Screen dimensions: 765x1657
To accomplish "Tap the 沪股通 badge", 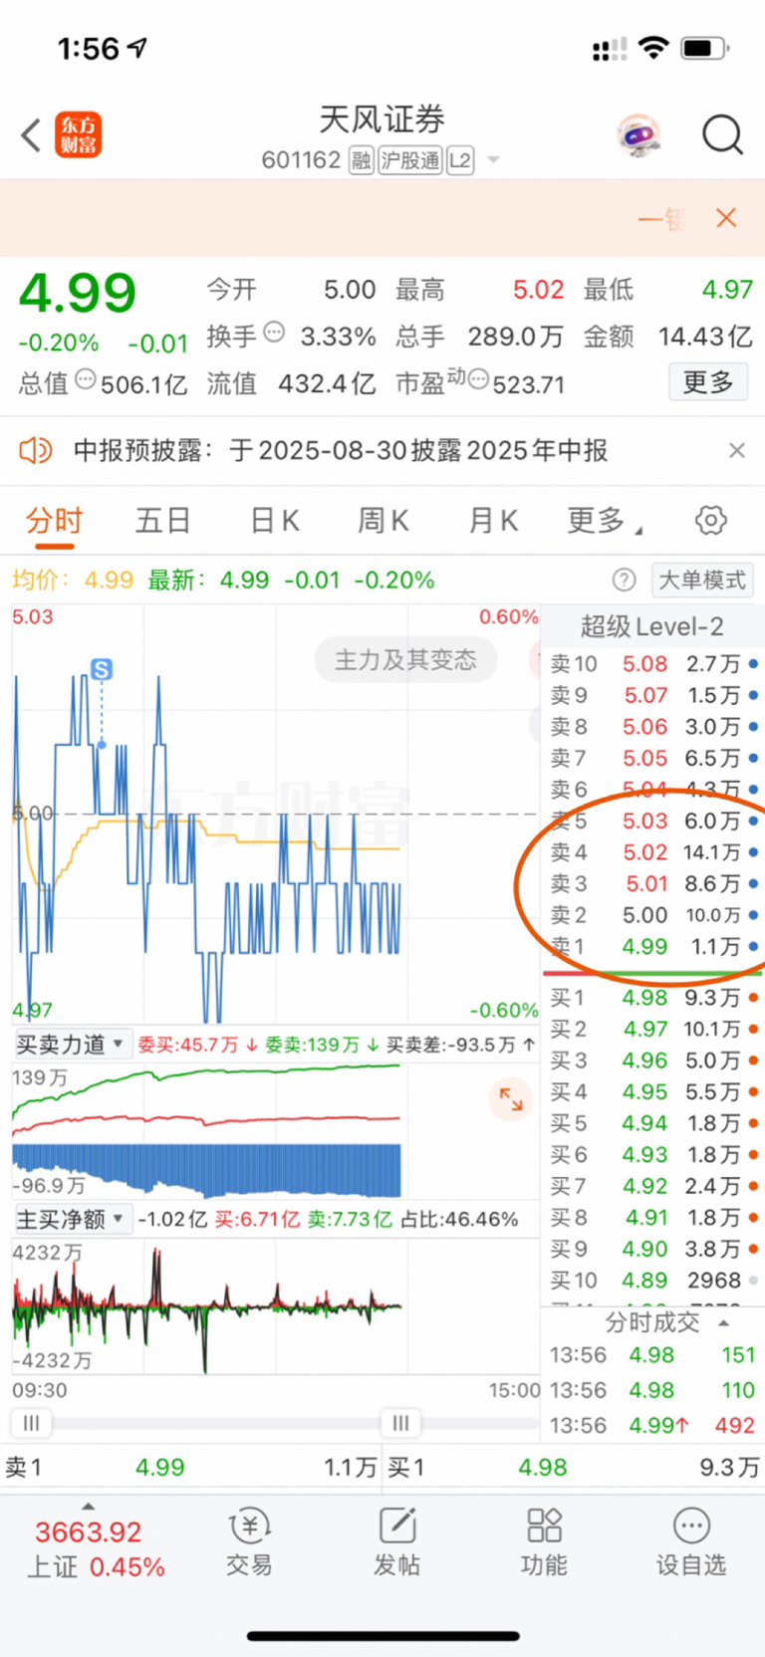I will [x=410, y=160].
